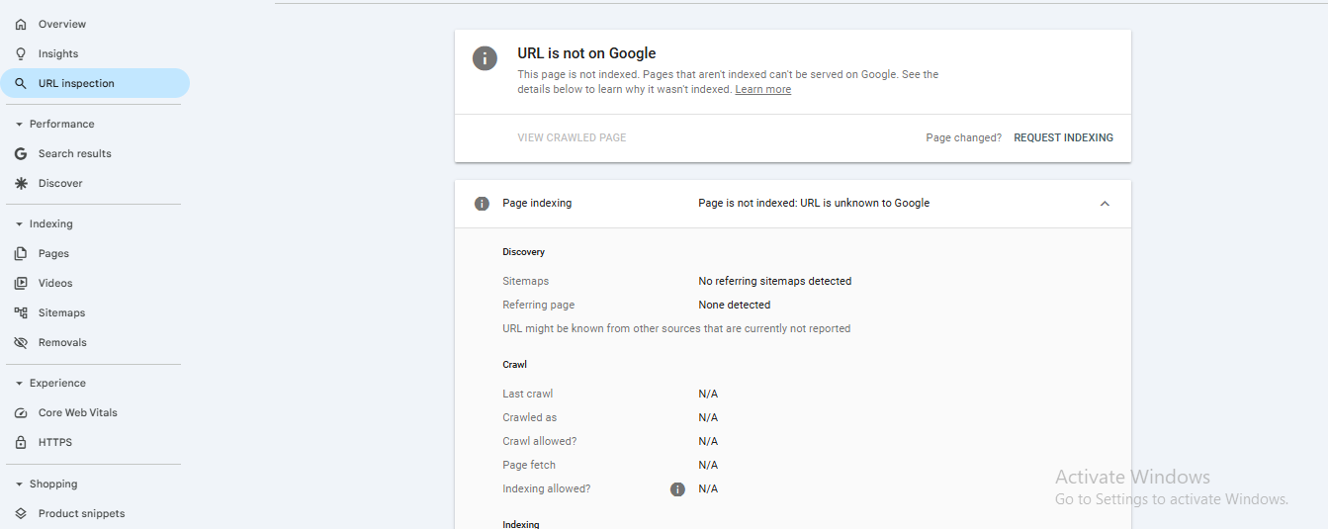The width and height of the screenshot is (1328, 529).
Task: Click the Removals crossed-eye icon
Action: [x=21, y=342]
